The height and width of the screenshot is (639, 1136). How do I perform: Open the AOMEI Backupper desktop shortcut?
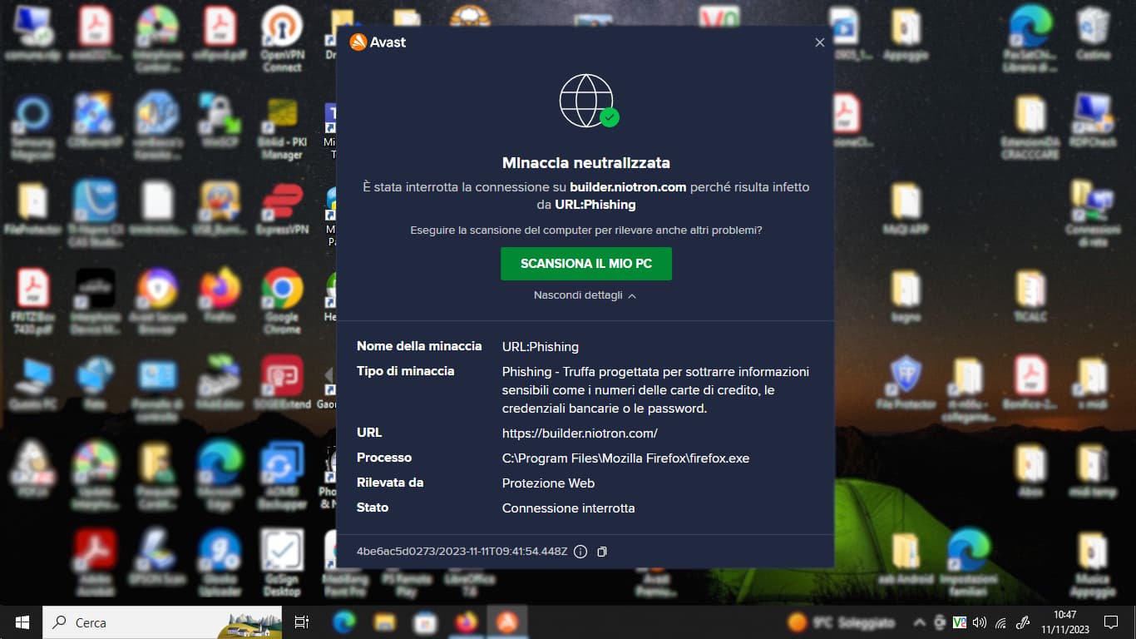pos(282,475)
